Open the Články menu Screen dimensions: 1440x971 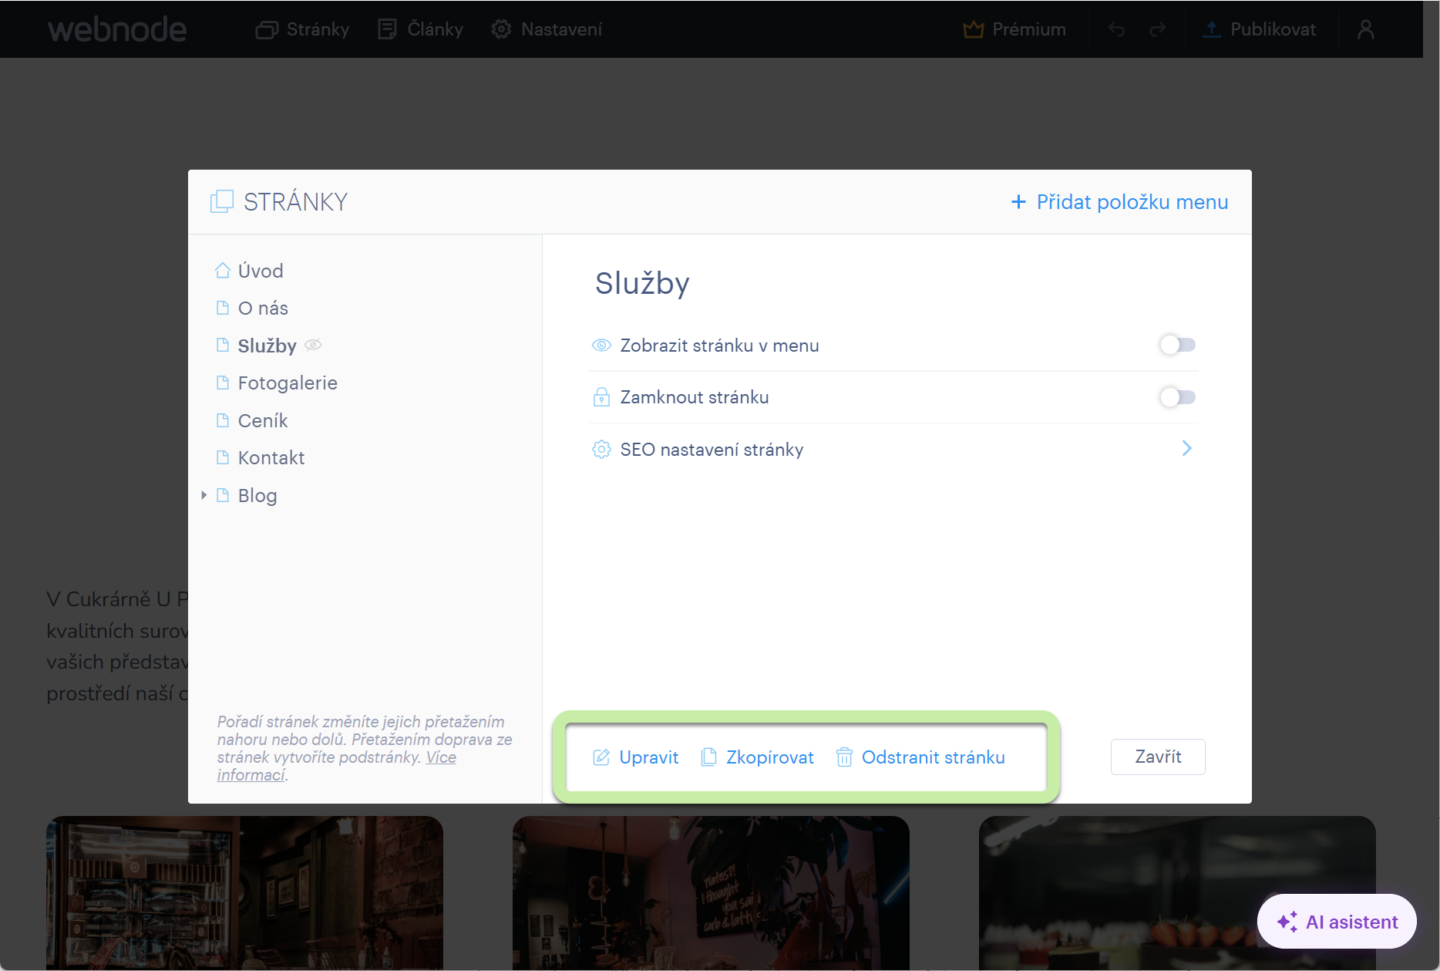(421, 29)
